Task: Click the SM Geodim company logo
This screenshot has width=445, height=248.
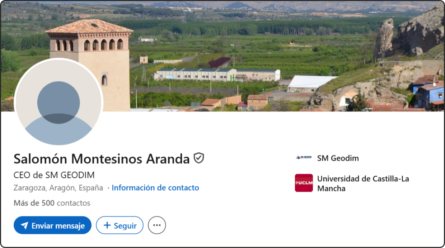Action: 304,158
